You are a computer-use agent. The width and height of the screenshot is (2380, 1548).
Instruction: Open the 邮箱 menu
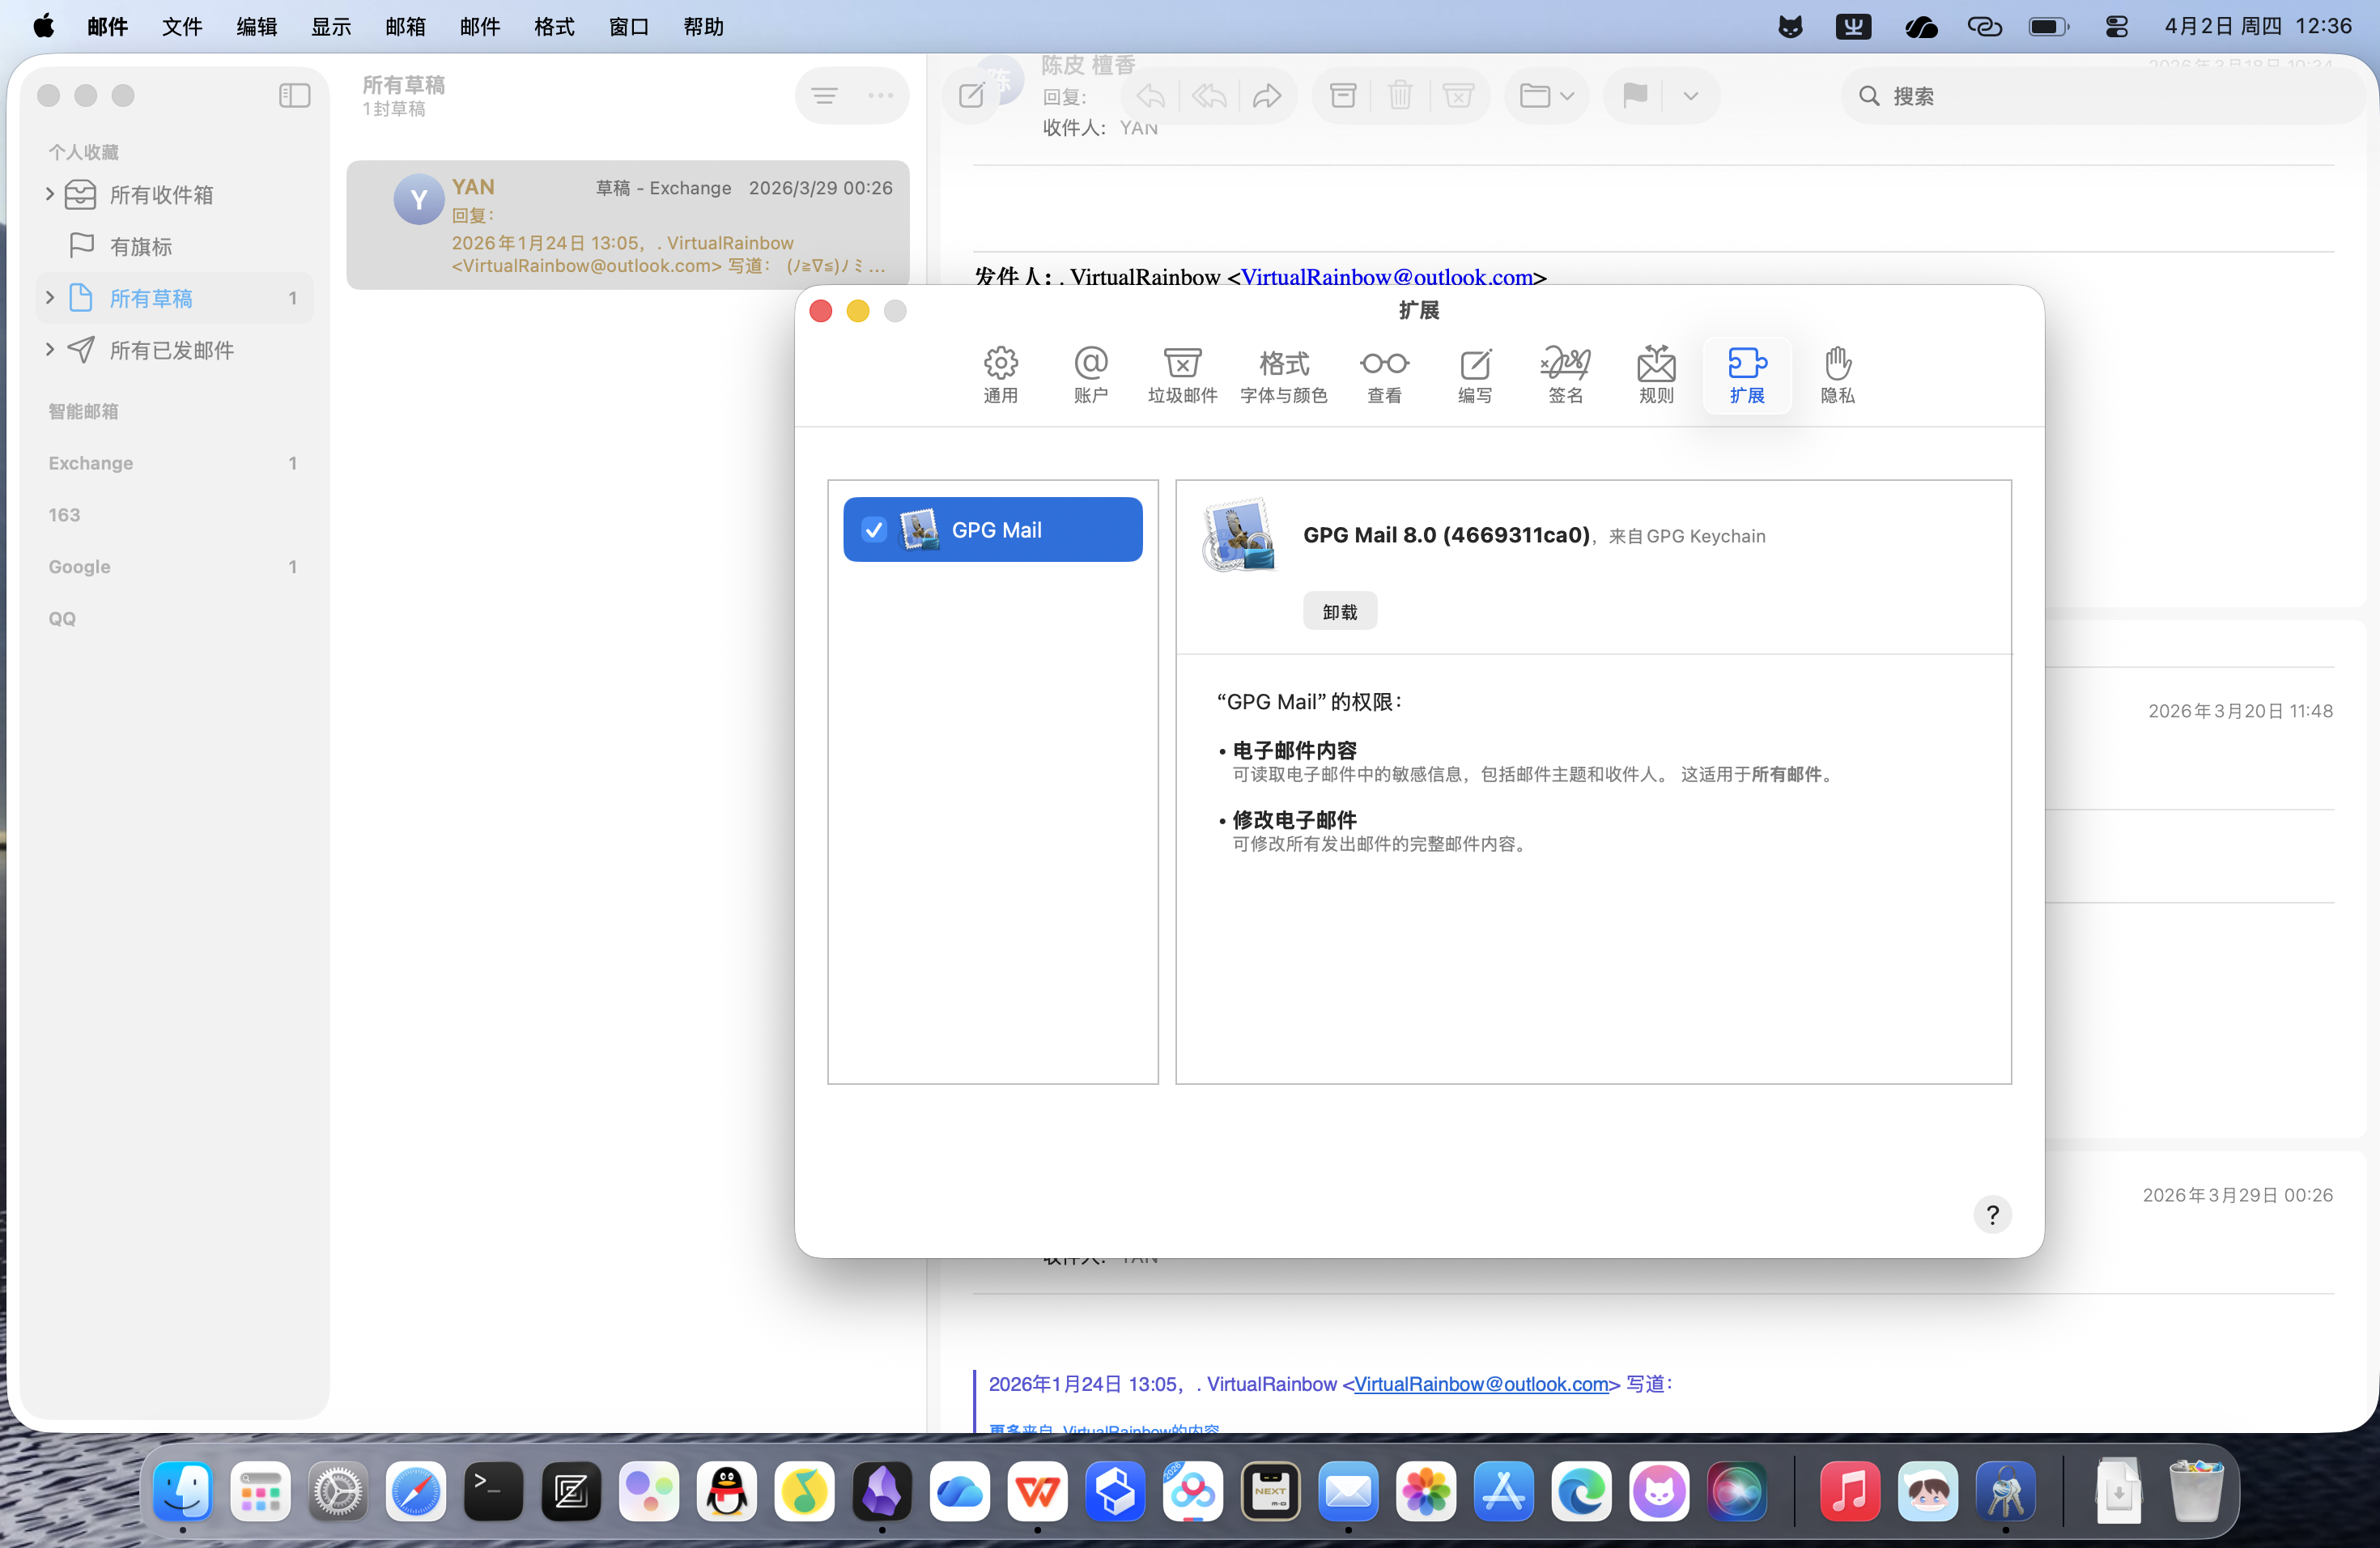405,27
